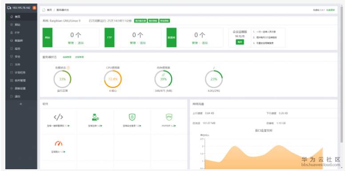Image resolution: width=345 pixels, height=171 pixels.
Task: Click the server monitor icon beside the IP address
Action: tap(9, 8)
